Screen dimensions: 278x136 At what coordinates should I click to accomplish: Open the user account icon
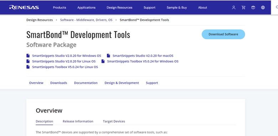pyautogui.click(x=234, y=7)
